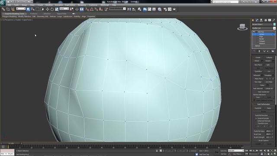Activate the Select and Move tool
Viewport: 277px width, 156px height.
[47, 9]
